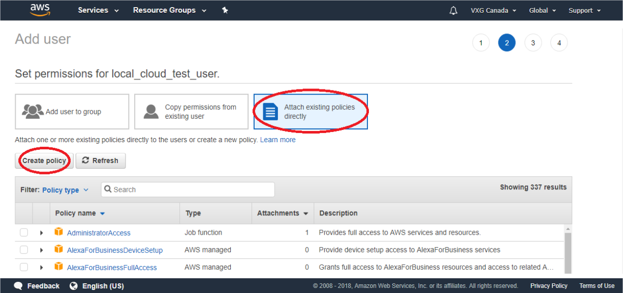Open the Resource Groups menu
The height and width of the screenshot is (293, 623).
169,11
